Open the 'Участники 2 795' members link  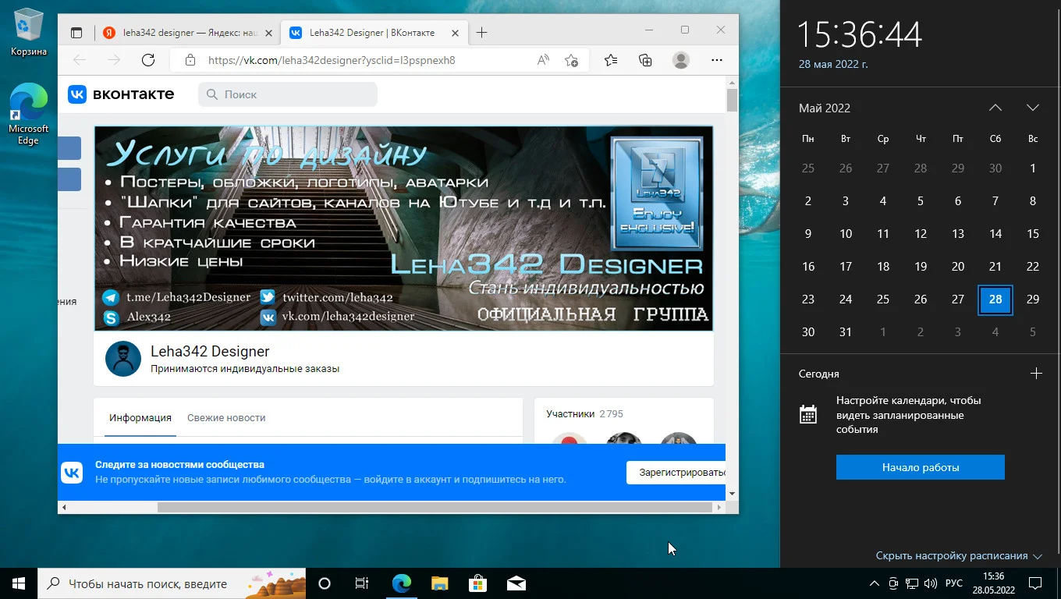click(x=585, y=414)
